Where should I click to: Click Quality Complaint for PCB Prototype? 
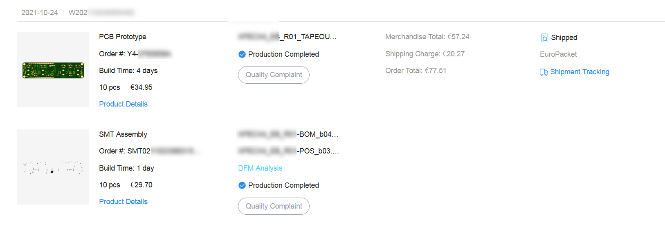tap(274, 75)
